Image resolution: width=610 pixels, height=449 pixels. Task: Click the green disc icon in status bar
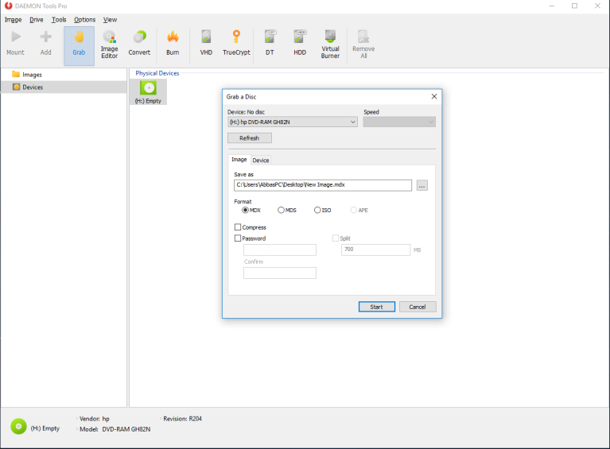click(x=18, y=427)
